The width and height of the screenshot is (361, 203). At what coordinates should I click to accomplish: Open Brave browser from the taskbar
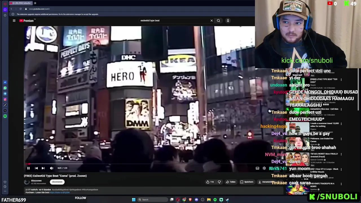tap(190, 200)
